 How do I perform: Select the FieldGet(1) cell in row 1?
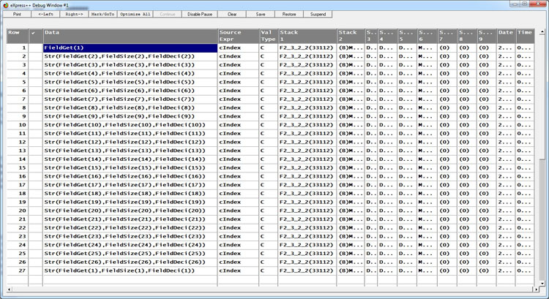(130, 48)
